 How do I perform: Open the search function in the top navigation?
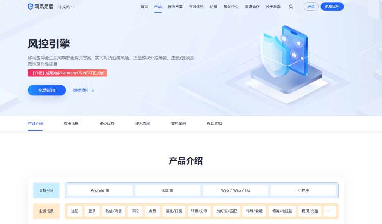coord(291,6)
